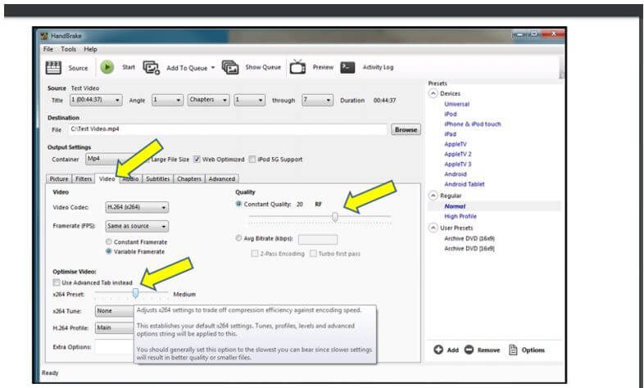This screenshot has height=388, width=644.
Task: Select the Universal preset
Action: point(456,104)
